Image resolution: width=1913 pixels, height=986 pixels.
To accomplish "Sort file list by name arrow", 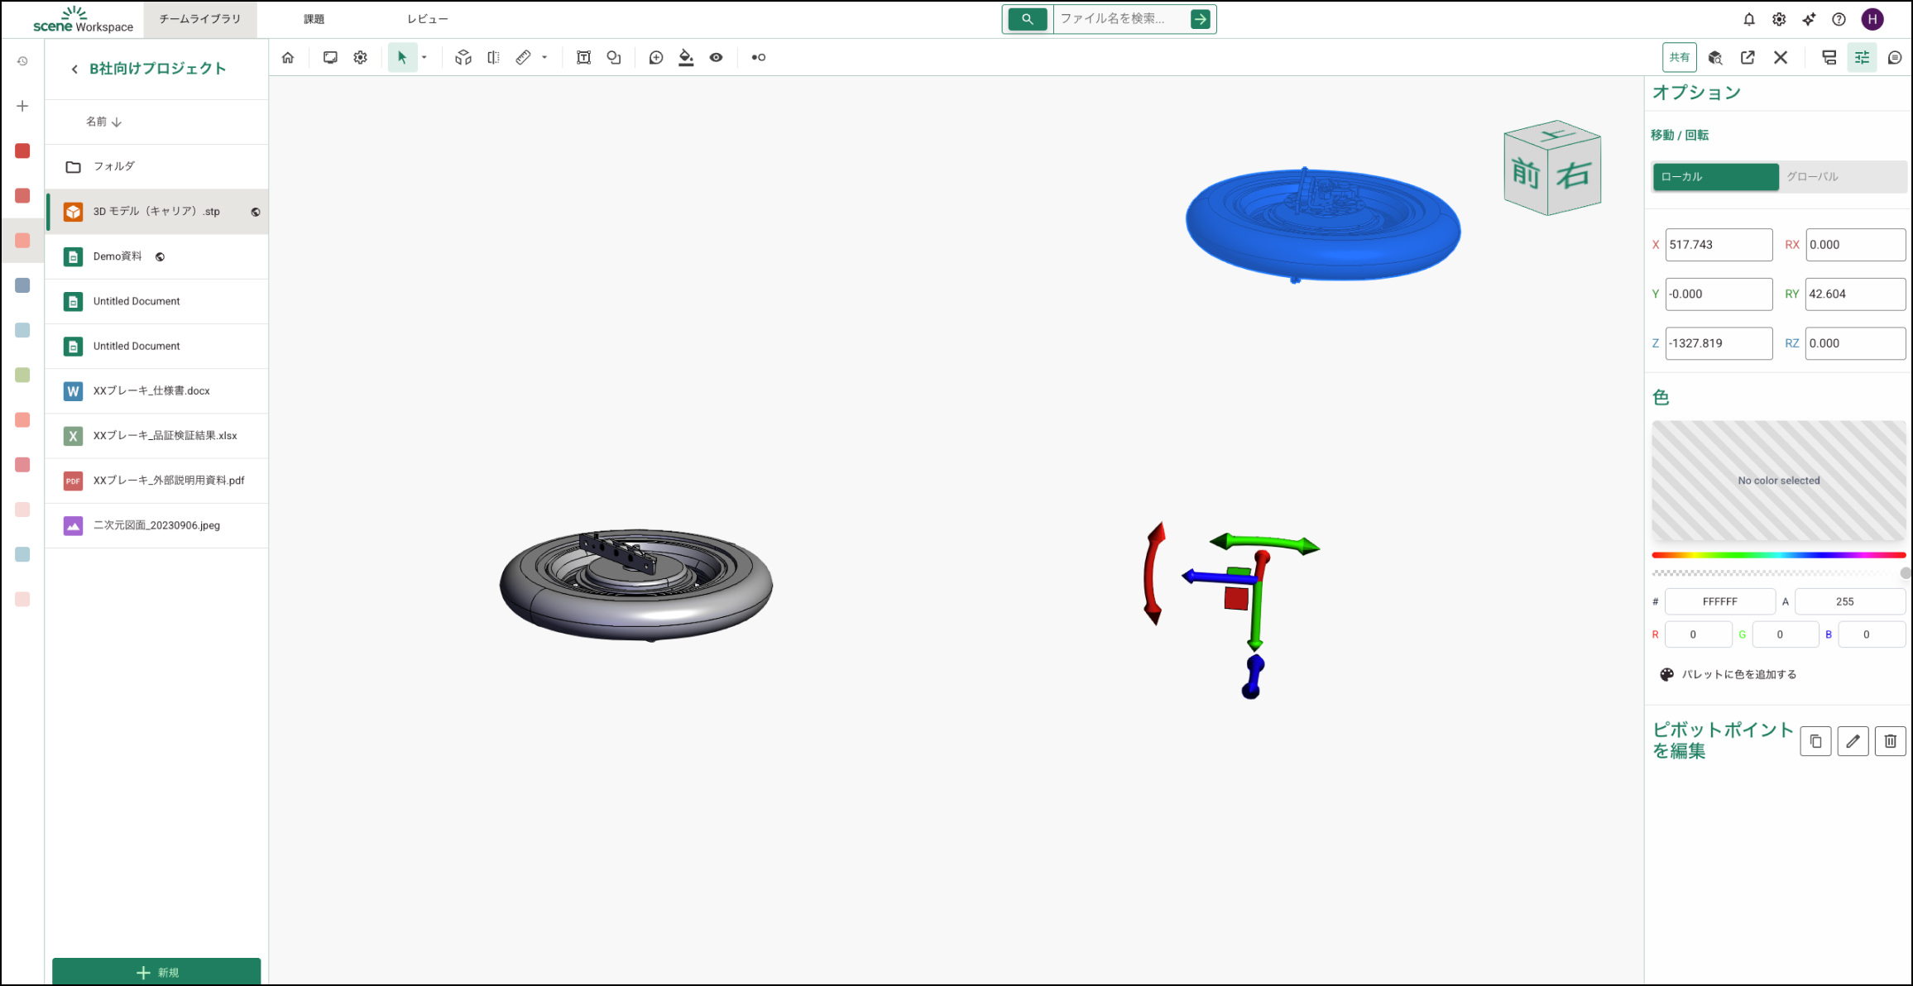I will point(117,122).
